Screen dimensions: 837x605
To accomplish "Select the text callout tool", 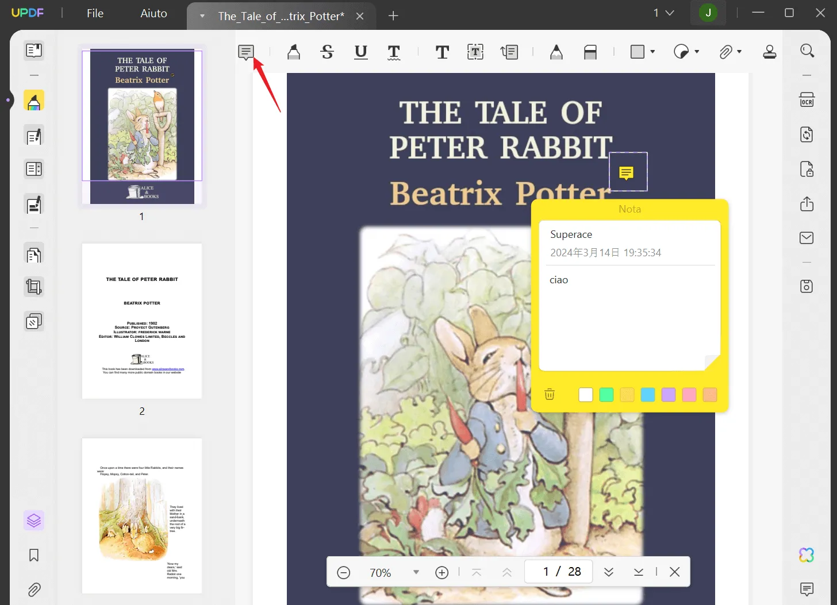I will [x=509, y=52].
